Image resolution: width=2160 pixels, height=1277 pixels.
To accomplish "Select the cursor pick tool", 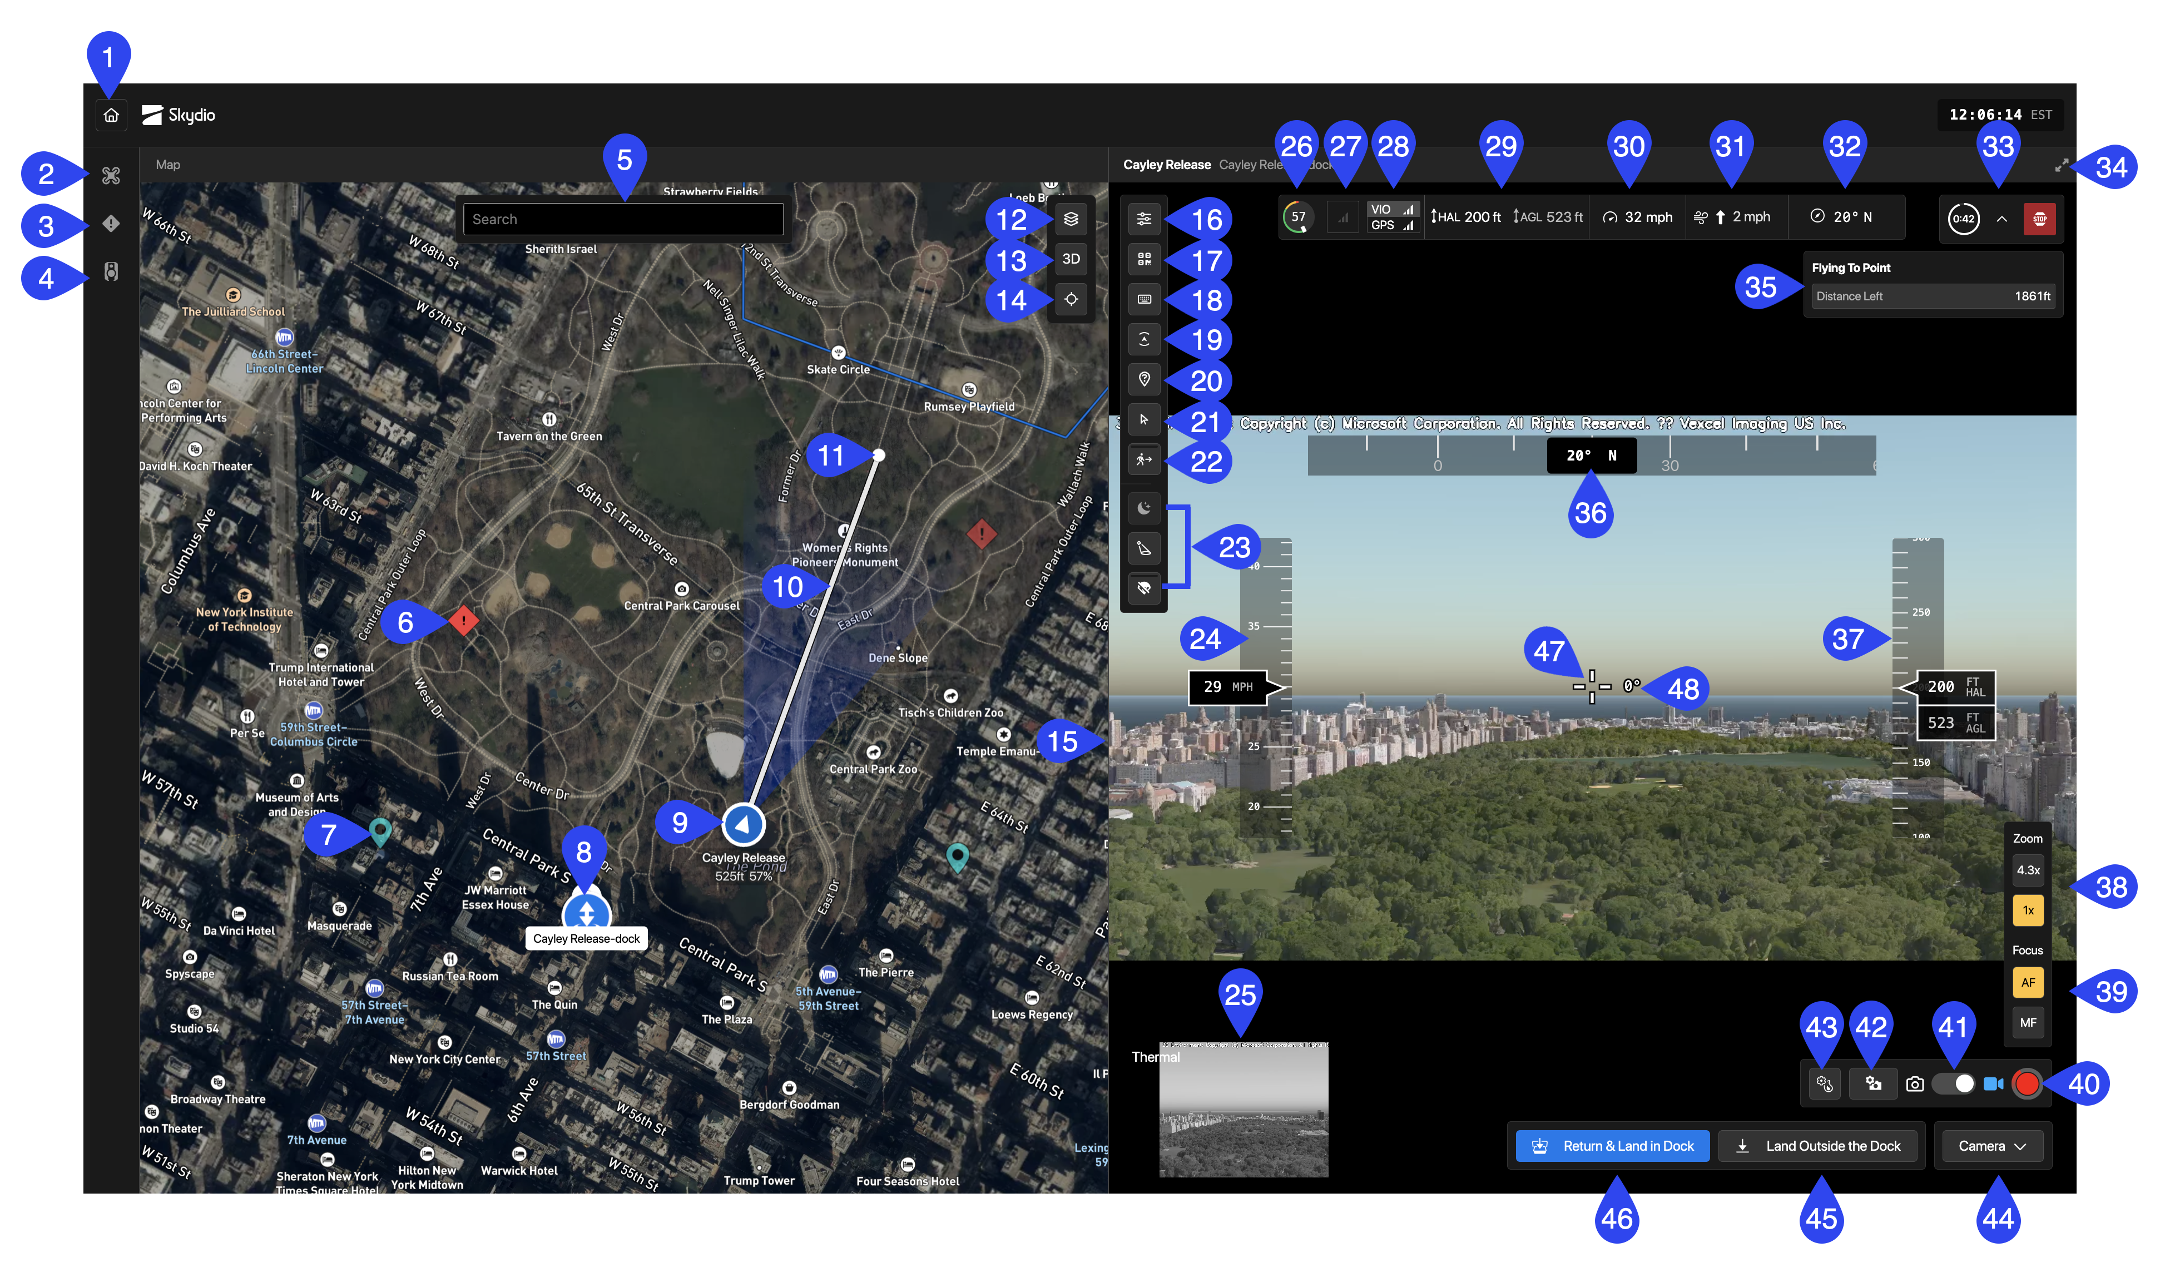I will [1144, 419].
